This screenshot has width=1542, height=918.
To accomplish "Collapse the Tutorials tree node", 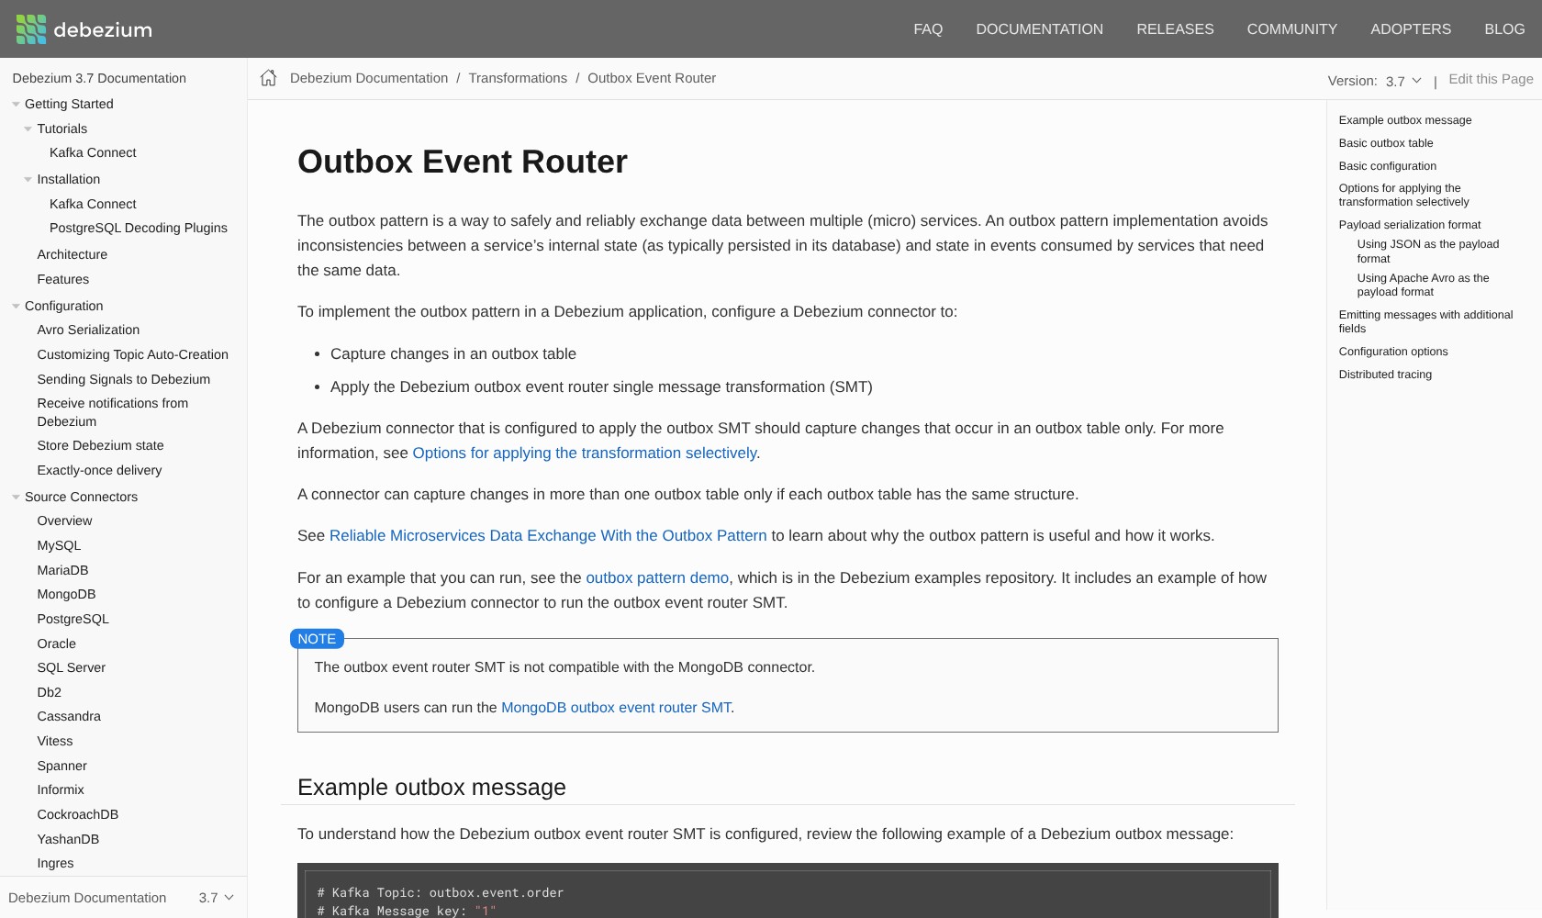I will (x=28, y=129).
